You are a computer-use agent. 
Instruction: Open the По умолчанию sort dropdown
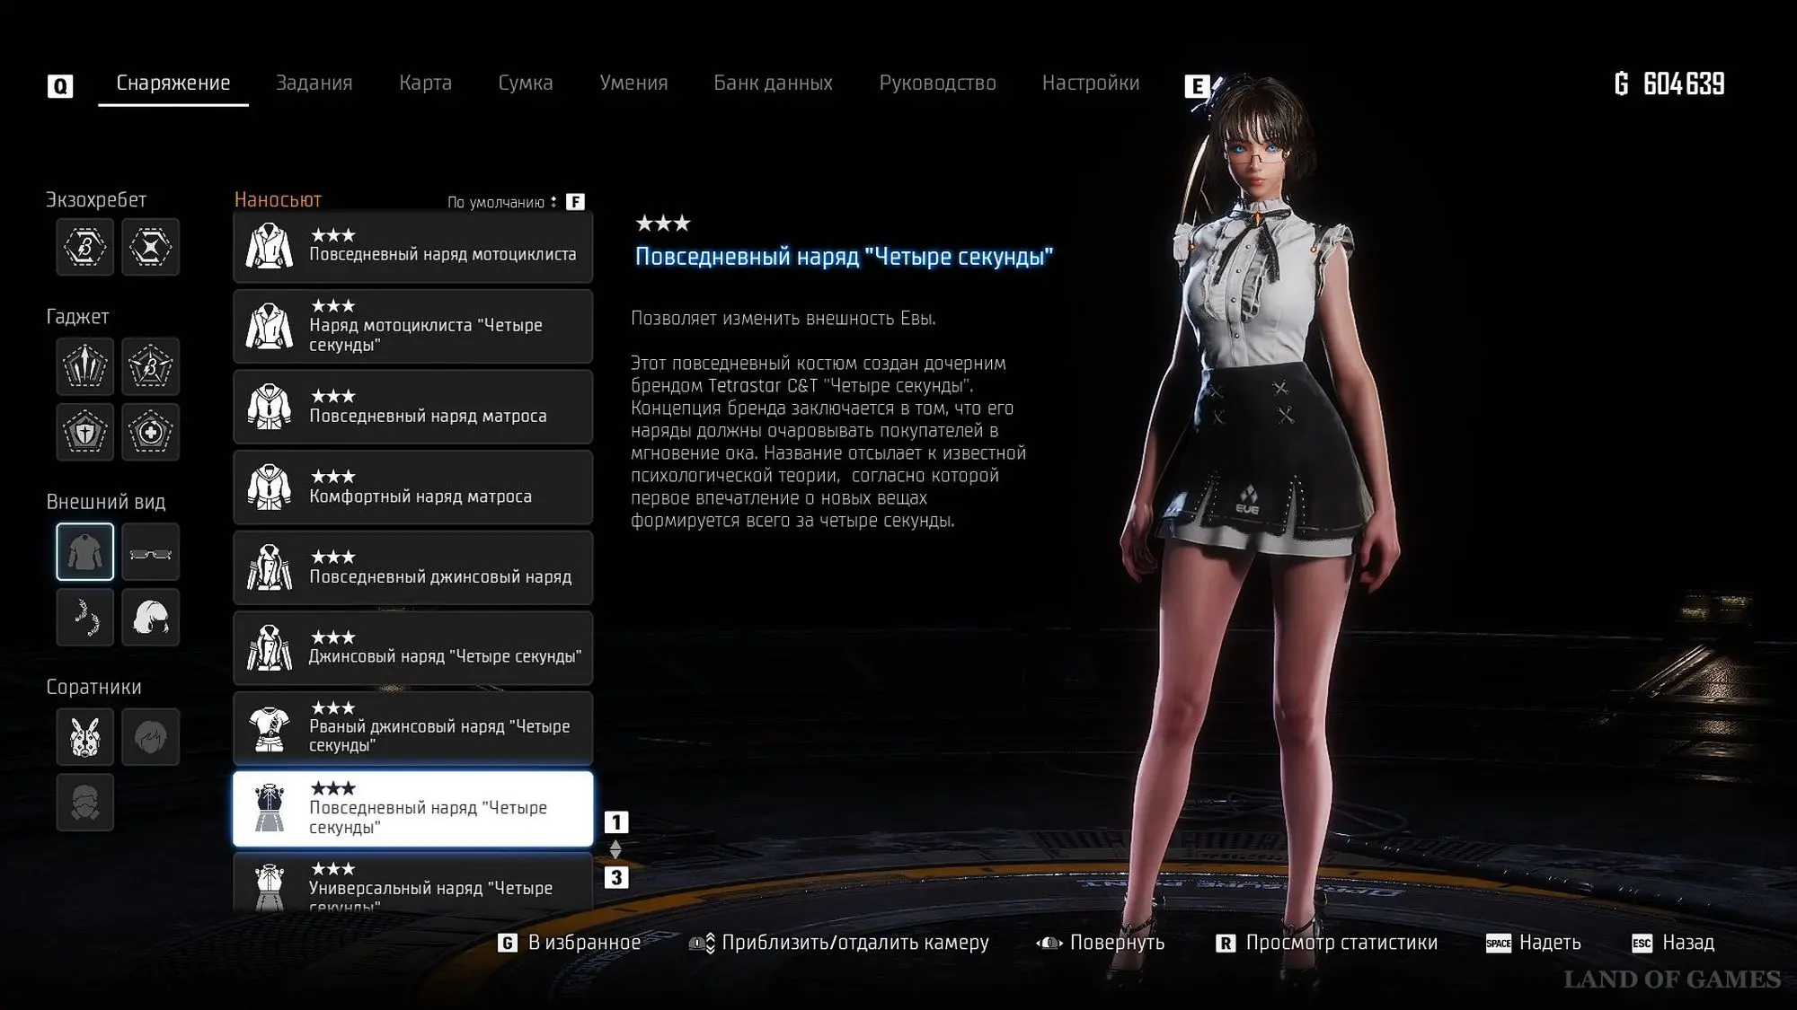502,202
